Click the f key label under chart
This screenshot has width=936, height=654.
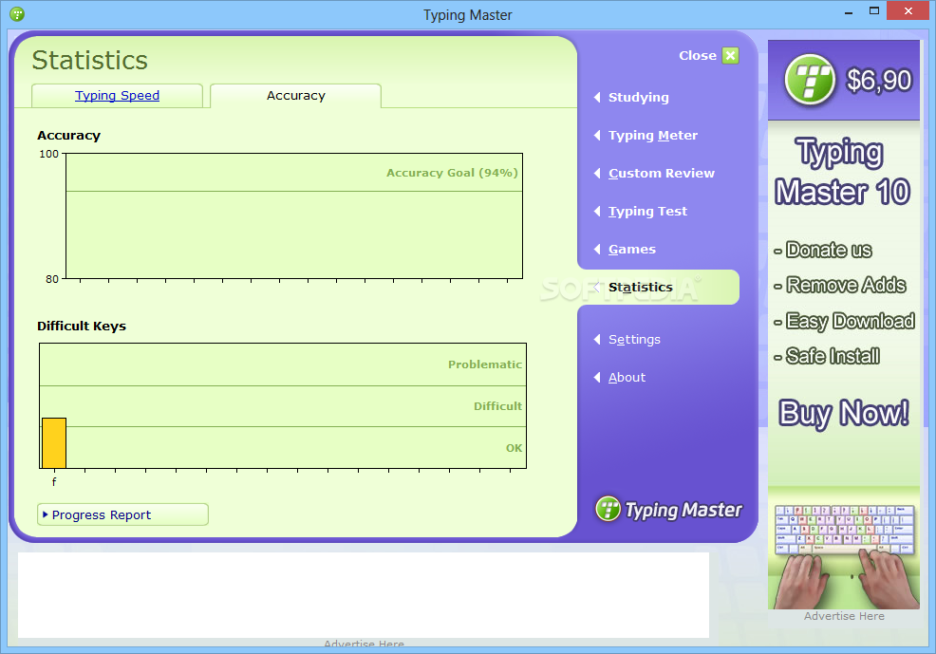click(x=54, y=481)
